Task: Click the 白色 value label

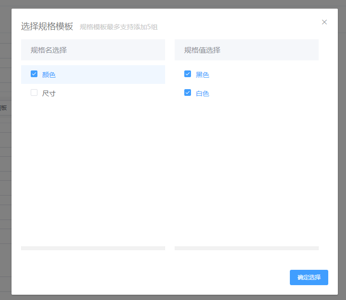Action: (203, 93)
